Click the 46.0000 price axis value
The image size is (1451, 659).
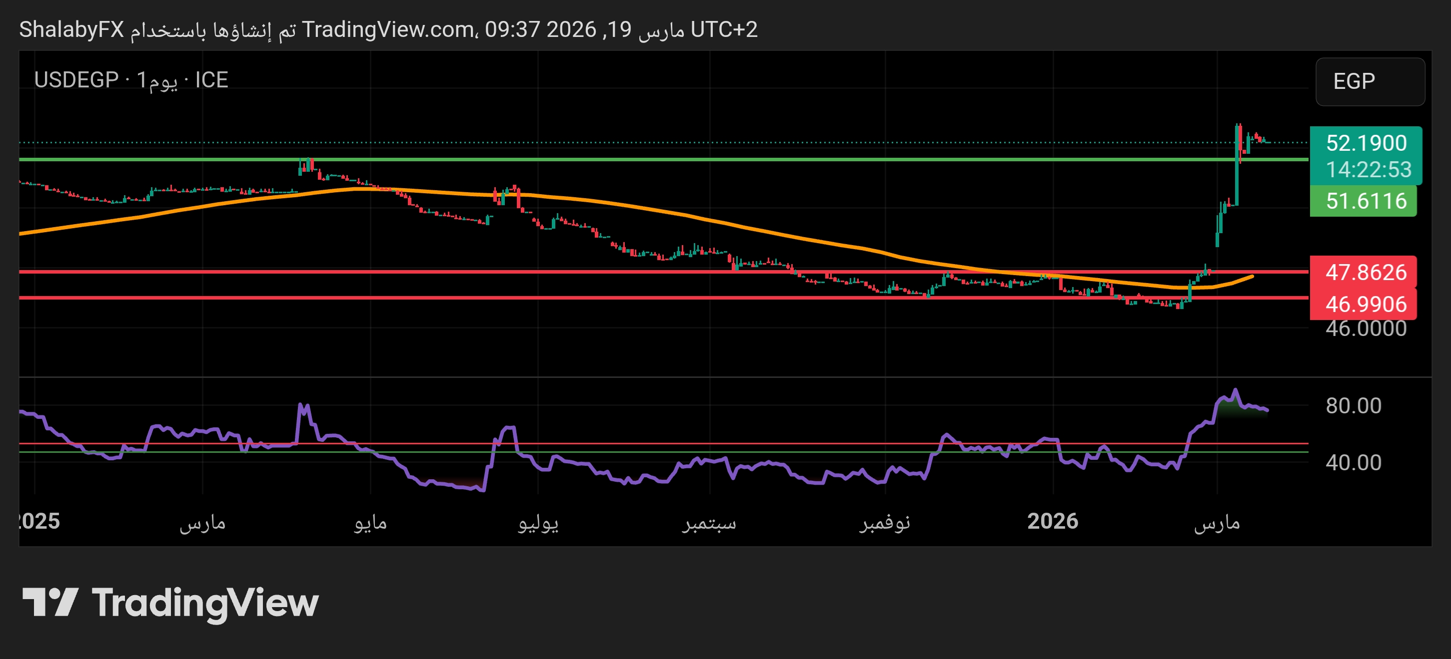click(1366, 329)
